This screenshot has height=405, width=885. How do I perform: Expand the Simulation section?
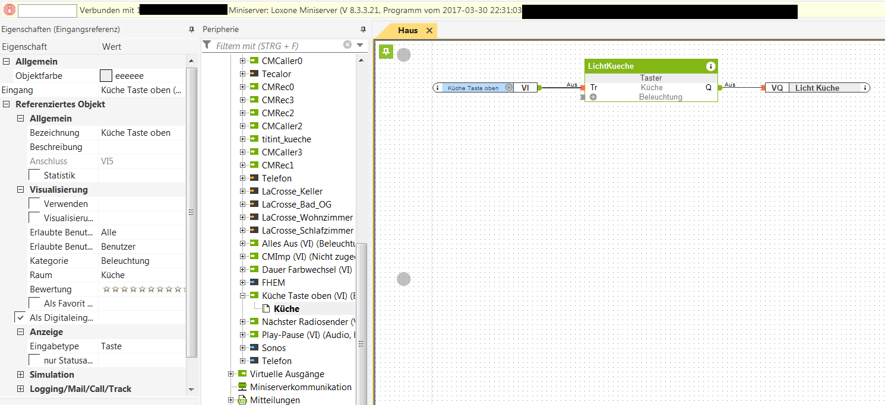(x=21, y=375)
